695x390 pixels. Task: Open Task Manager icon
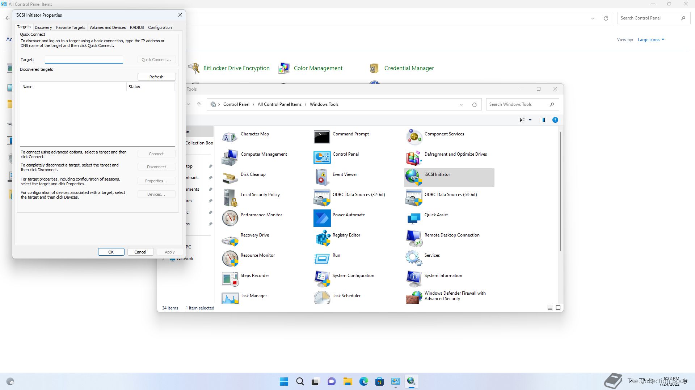click(230, 298)
